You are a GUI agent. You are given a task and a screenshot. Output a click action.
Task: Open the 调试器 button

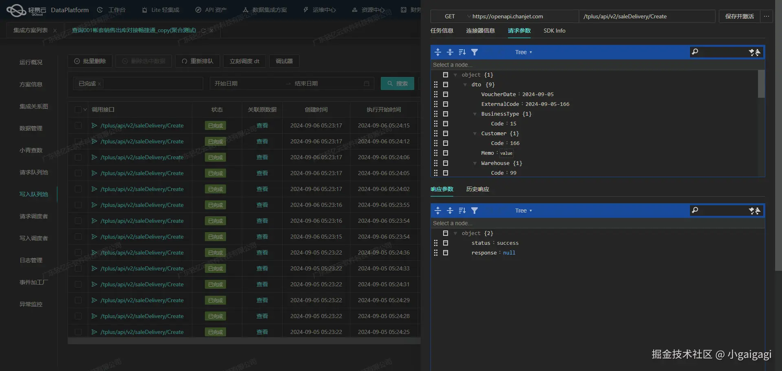click(x=284, y=61)
